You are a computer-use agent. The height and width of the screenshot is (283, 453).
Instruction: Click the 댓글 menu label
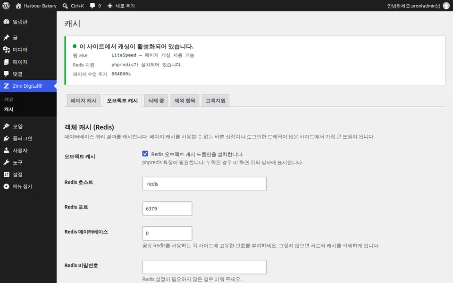click(17, 74)
